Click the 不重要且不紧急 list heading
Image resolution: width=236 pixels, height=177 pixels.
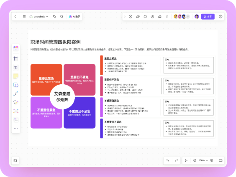point(113,122)
